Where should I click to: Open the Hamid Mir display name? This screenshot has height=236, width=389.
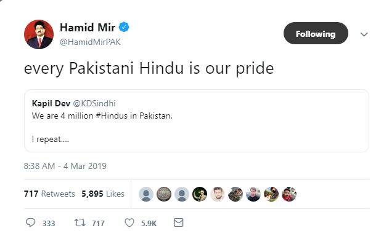[x=88, y=27]
